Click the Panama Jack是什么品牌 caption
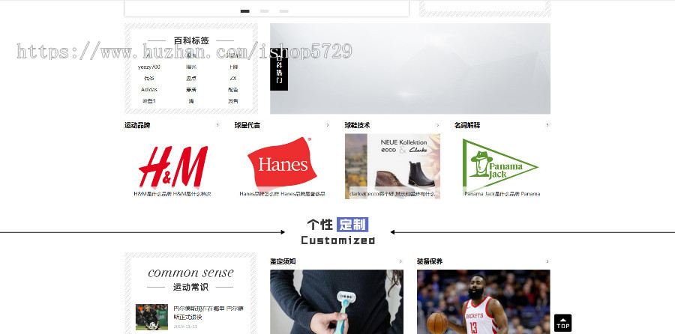The height and width of the screenshot is (334, 675). (x=502, y=194)
